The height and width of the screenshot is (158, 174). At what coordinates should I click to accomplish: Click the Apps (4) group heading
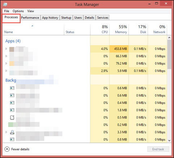point(13,41)
